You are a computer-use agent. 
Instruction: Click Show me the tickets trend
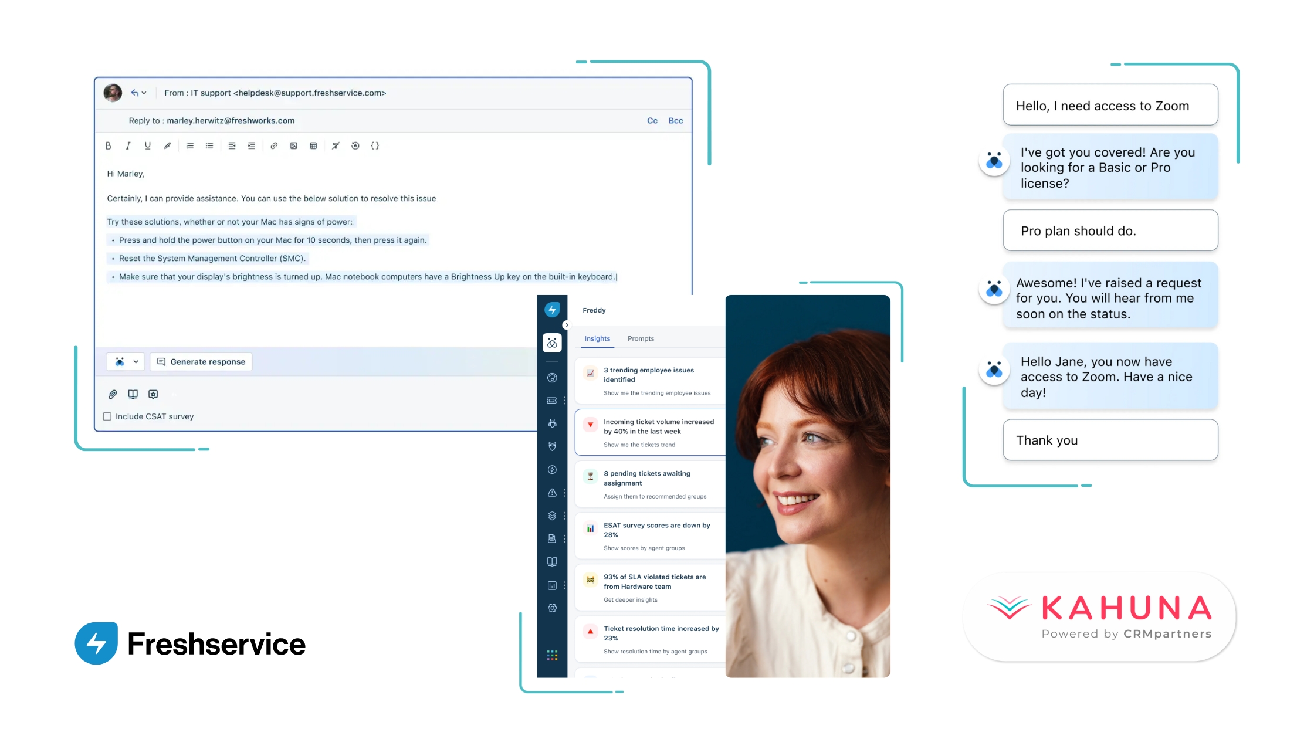pyautogui.click(x=639, y=445)
